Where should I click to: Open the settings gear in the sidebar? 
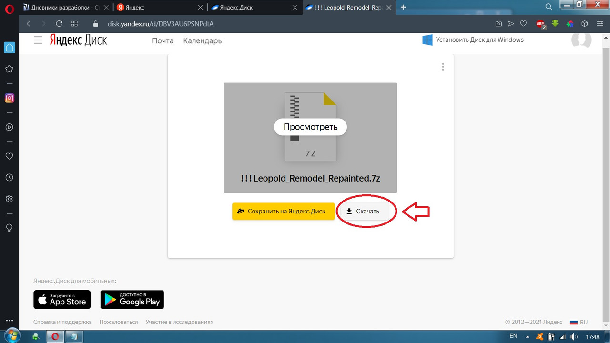click(9, 199)
